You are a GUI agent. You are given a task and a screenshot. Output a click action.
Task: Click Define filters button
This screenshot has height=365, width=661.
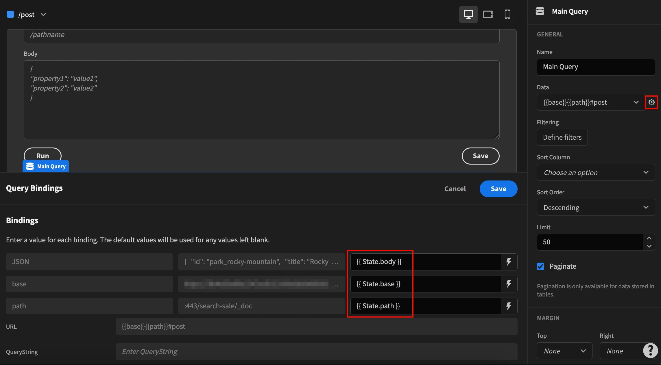tap(562, 137)
